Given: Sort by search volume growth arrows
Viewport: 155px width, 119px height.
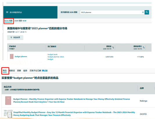Looking at the screenshot, I should (144, 48).
